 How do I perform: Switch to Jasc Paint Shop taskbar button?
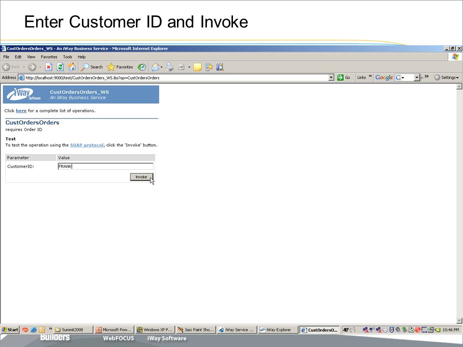click(x=196, y=330)
